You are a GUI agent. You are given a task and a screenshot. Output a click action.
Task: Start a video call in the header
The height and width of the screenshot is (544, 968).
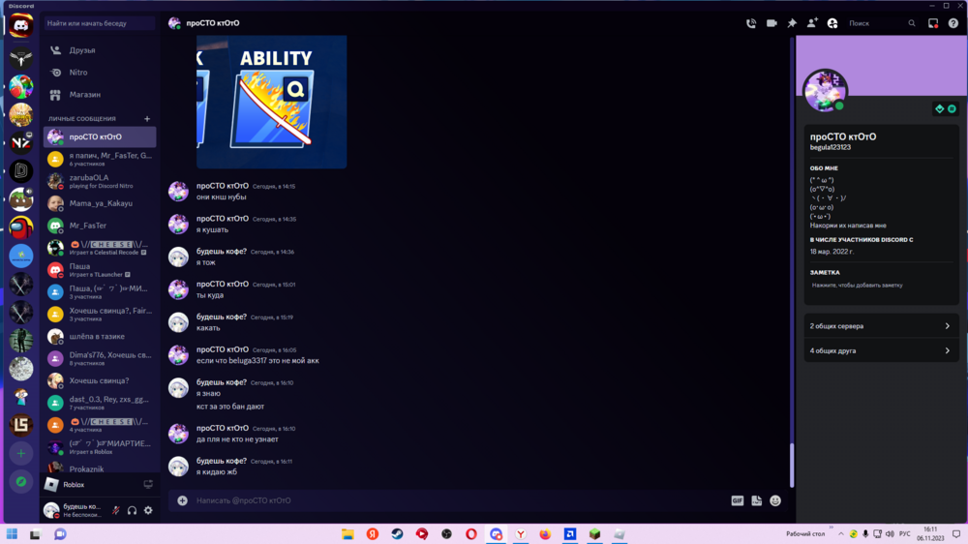pyautogui.click(x=771, y=23)
